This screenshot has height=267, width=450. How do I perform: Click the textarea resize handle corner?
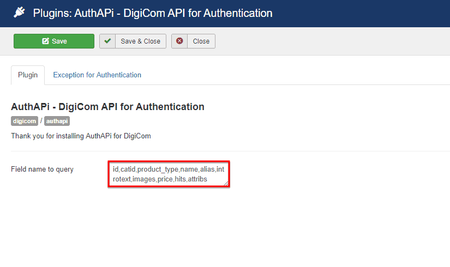(226, 184)
